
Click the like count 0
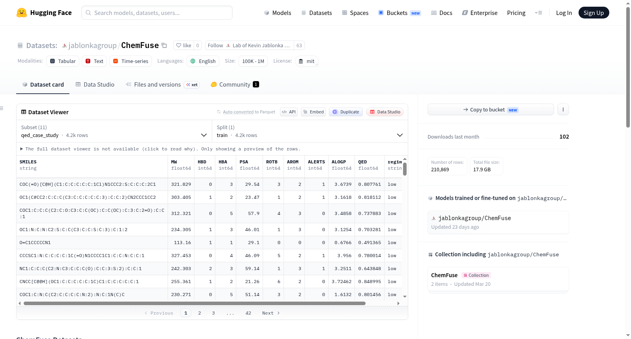[x=198, y=45]
